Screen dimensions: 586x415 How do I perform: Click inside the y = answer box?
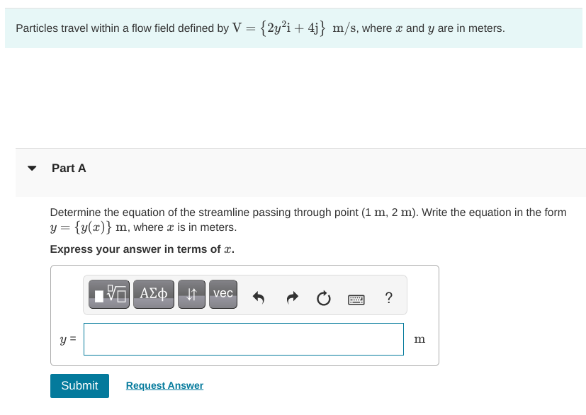click(243, 339)
